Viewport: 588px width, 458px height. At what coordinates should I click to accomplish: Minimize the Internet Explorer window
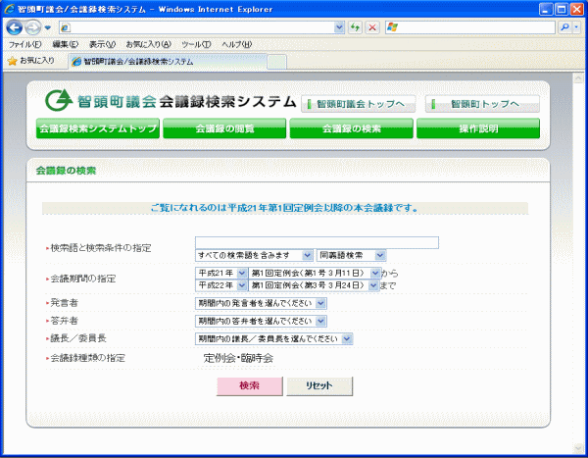pos(546,9)
